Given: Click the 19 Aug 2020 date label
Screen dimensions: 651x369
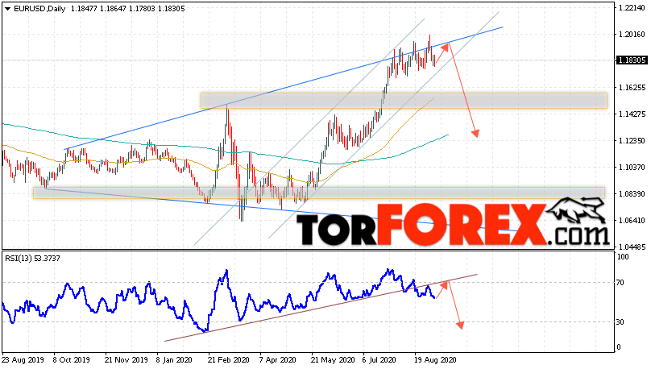Looking at the screenshot, I should point(436,360).
